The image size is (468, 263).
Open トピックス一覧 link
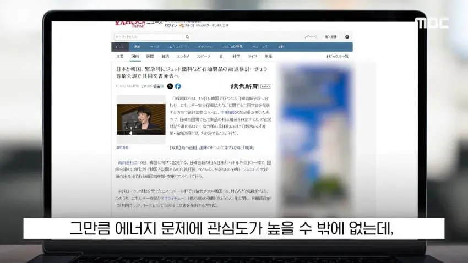point(338,56)
